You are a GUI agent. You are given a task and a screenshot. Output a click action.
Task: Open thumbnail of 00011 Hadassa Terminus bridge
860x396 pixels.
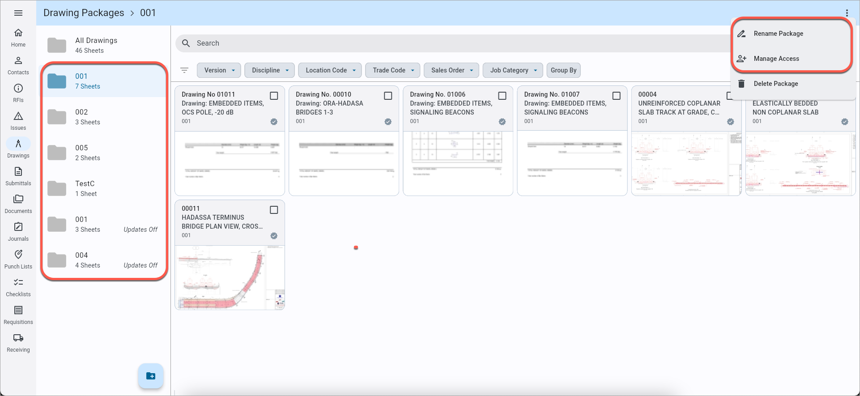pos(230,277)
